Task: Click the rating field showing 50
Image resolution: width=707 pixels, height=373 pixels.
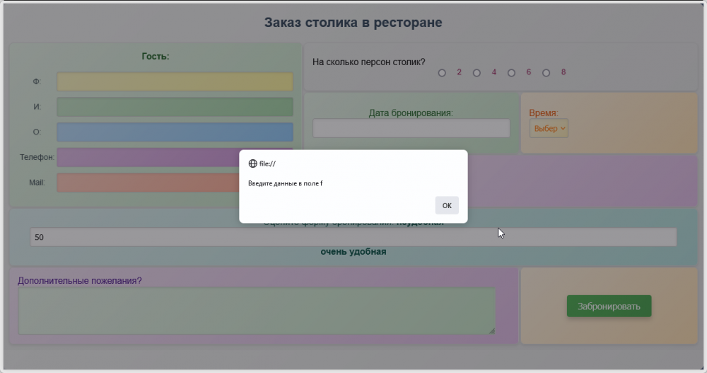Action: click(x=353, y=237)
